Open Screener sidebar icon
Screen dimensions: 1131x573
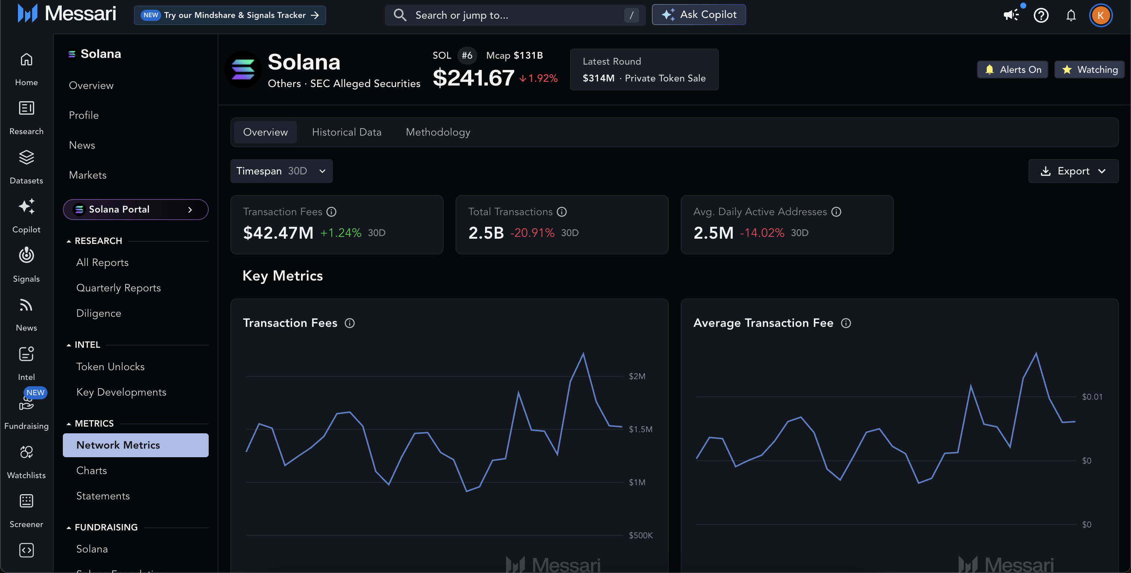[x=26, y=511]
